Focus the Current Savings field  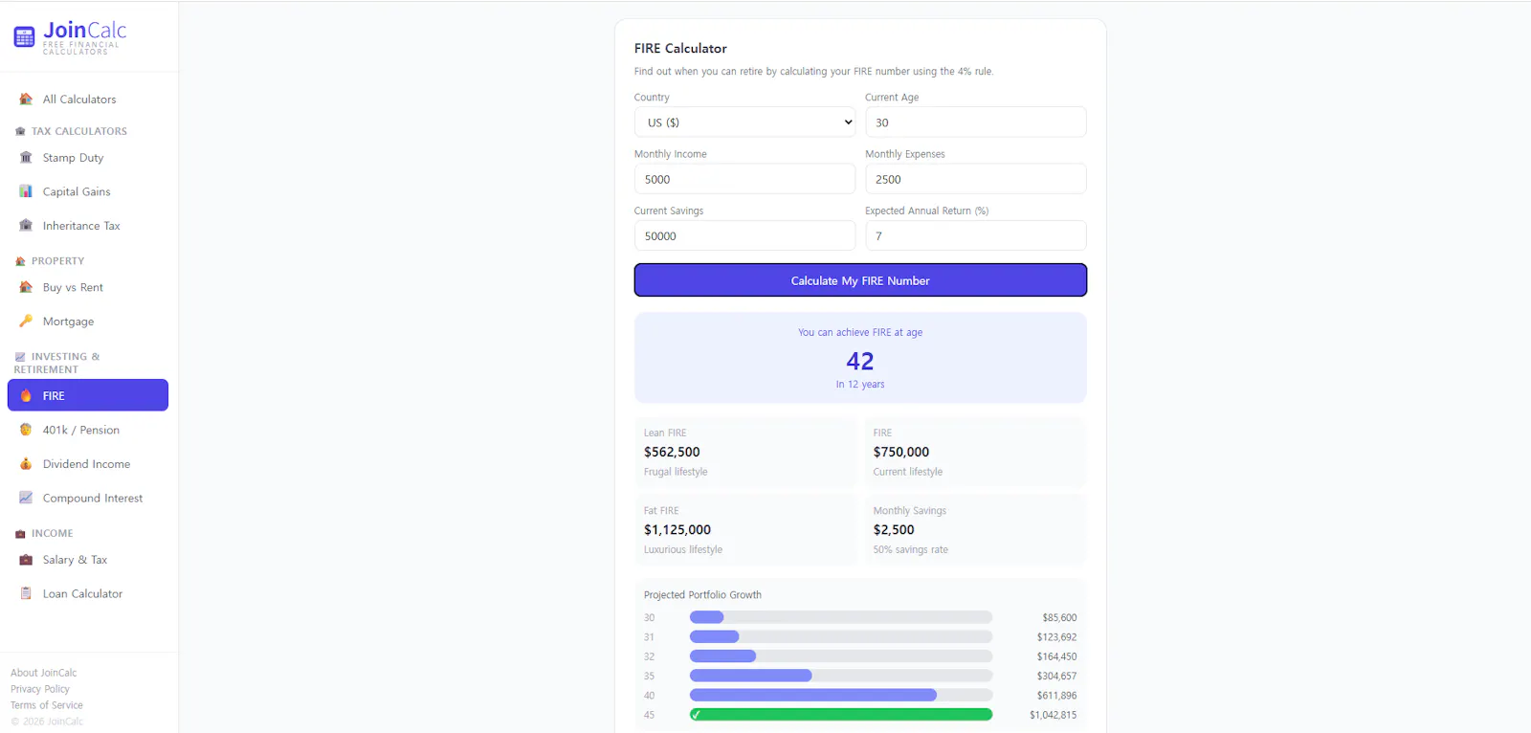pyautogui.click(x=744, y=235)
